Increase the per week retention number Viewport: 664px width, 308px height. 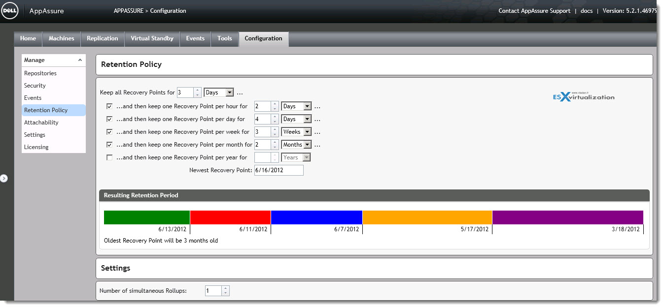click(275, 129)
